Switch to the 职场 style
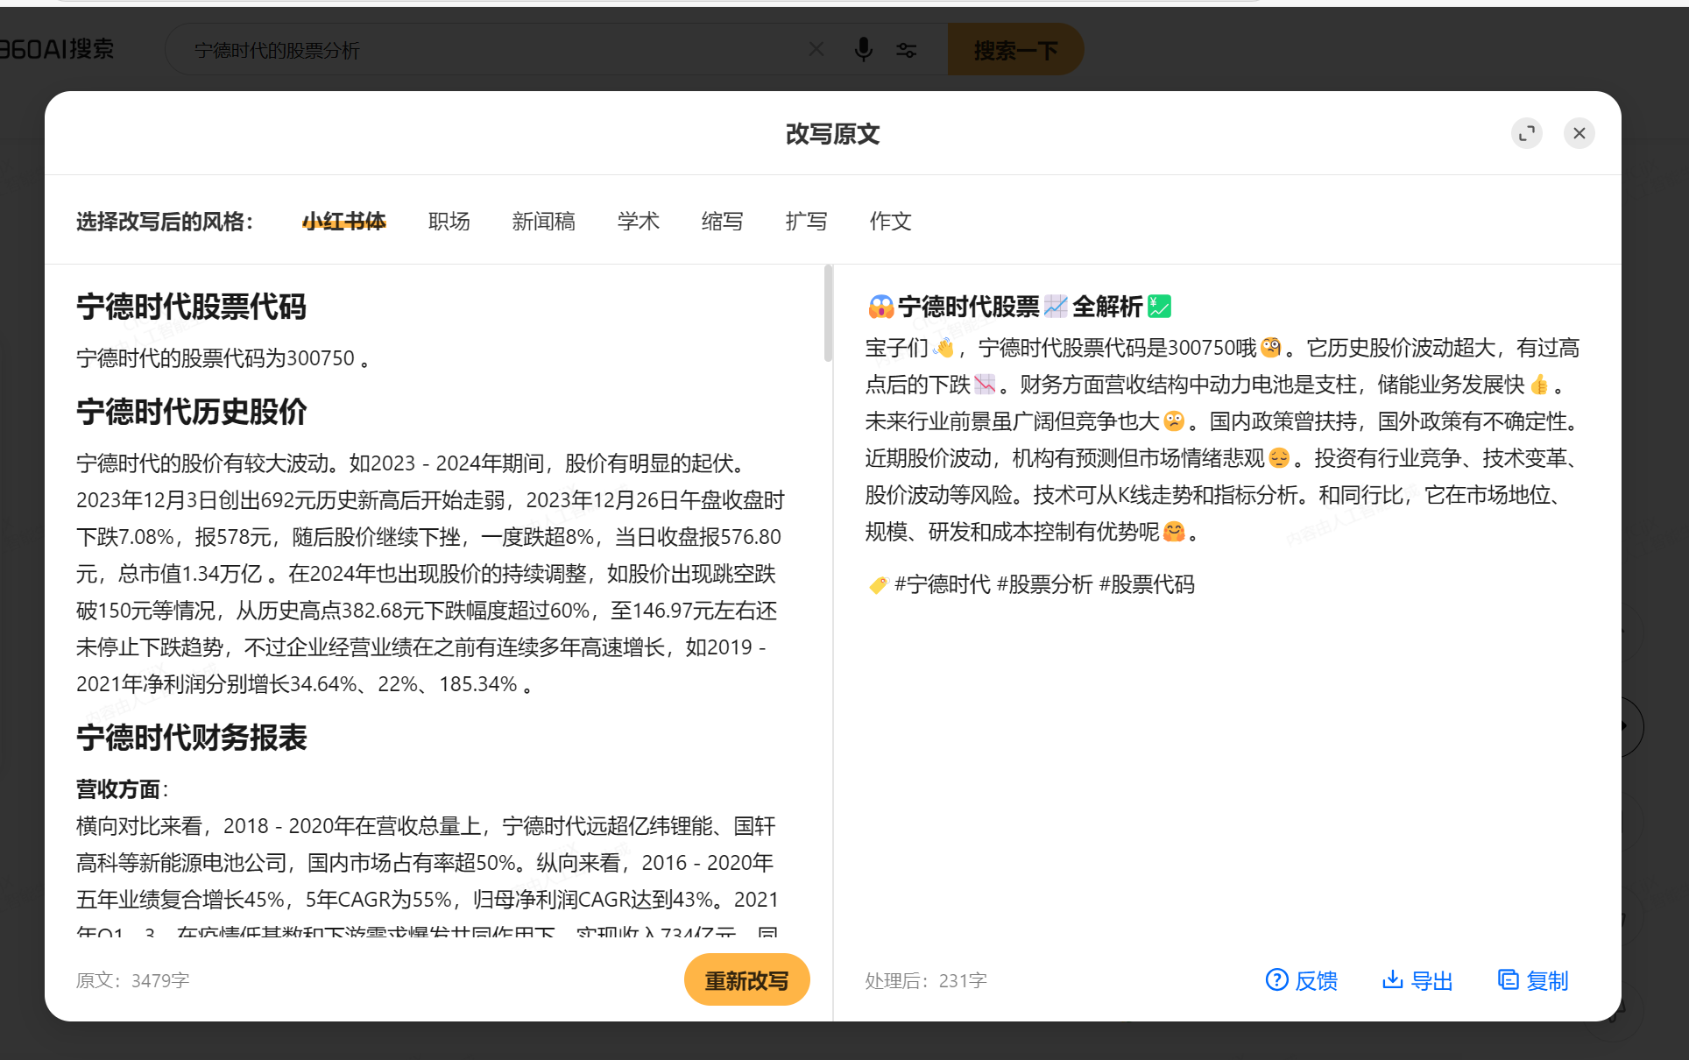 point(449,221)
